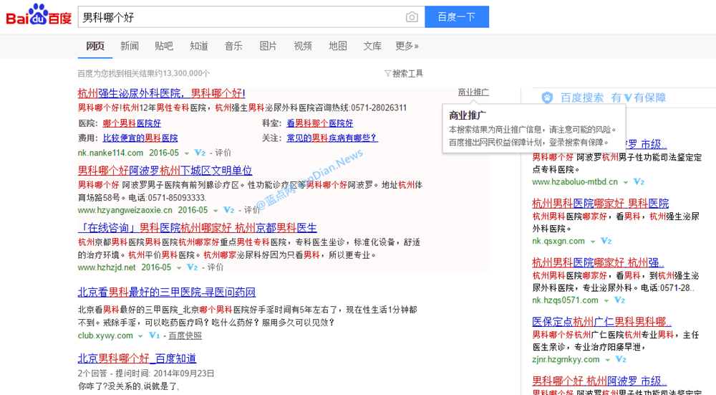Open sidebar ad 杭州男科医院哪家好_杭州强..
Screen dimensions: 716x395
[x=598, y=263]
